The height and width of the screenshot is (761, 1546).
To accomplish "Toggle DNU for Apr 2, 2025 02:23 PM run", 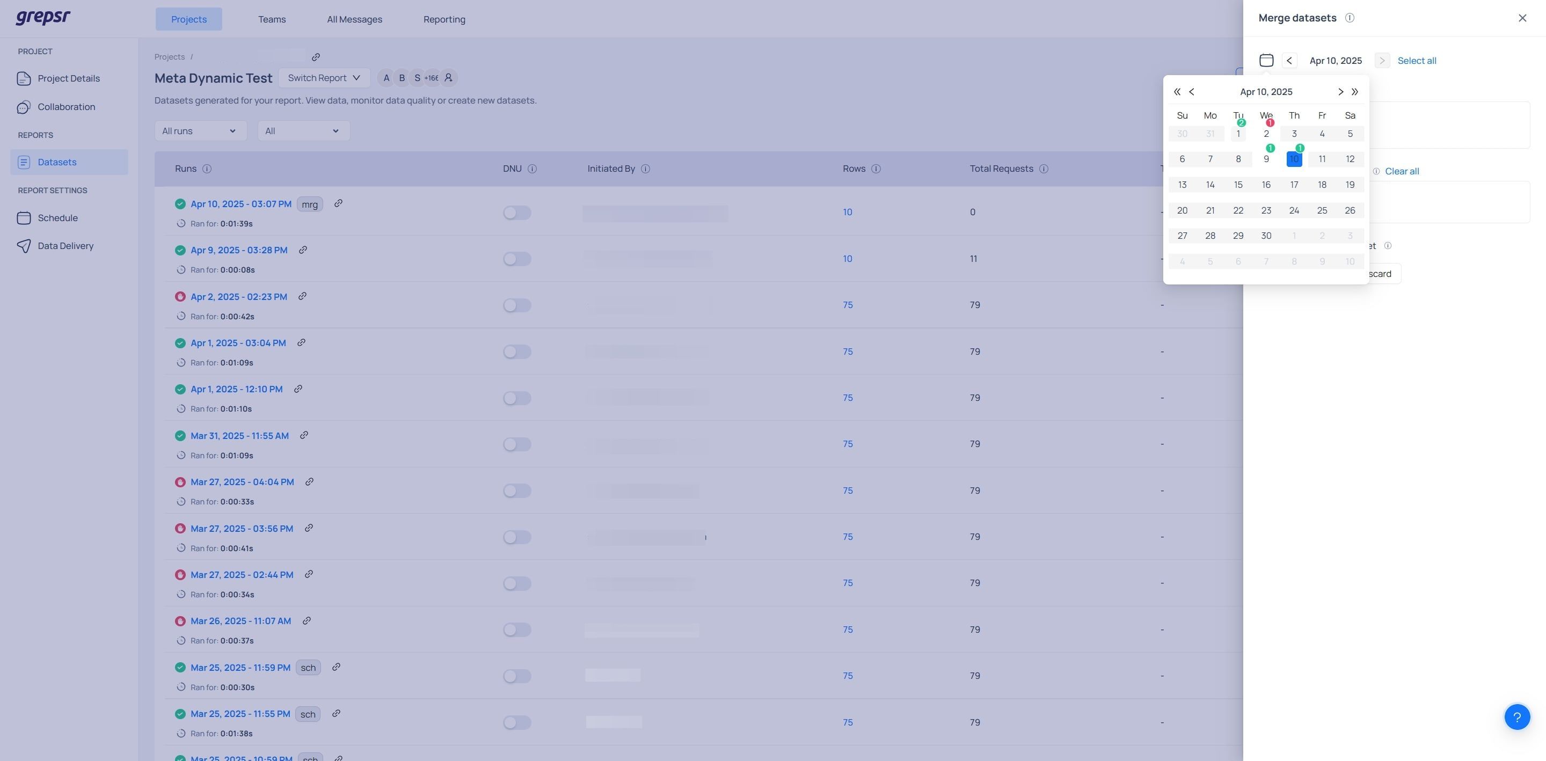I will coord(517,305).
